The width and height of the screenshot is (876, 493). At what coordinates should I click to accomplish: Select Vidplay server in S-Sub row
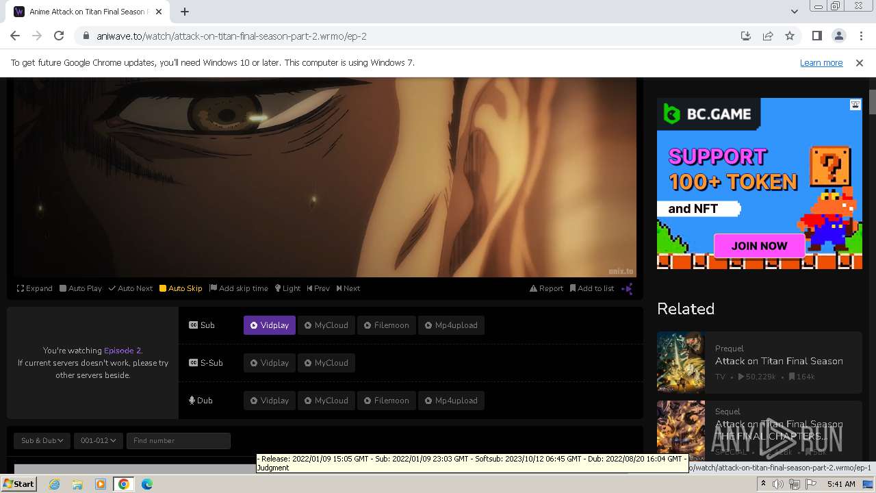click(x=270, y=363)
